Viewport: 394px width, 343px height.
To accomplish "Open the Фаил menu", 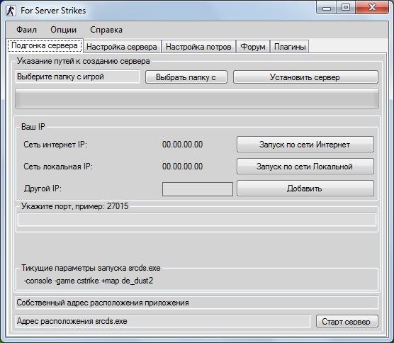I will coord(26,30).
